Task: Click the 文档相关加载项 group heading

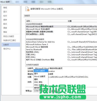Action: (32, 65)
